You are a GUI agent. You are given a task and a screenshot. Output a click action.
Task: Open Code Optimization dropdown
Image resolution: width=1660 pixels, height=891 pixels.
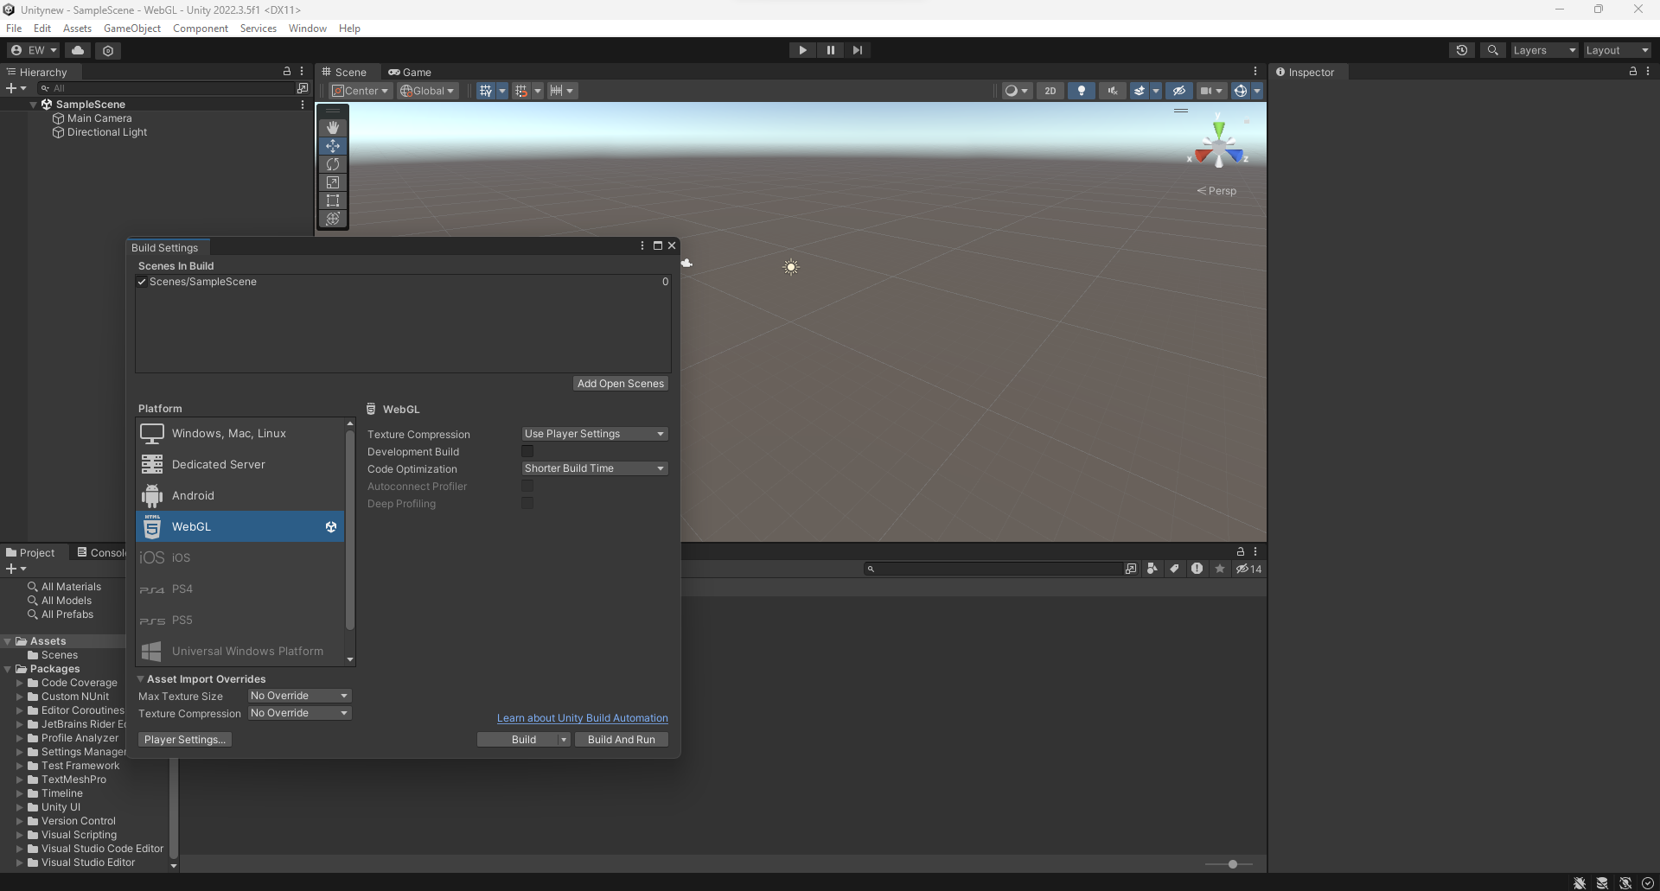click(594, 468)
